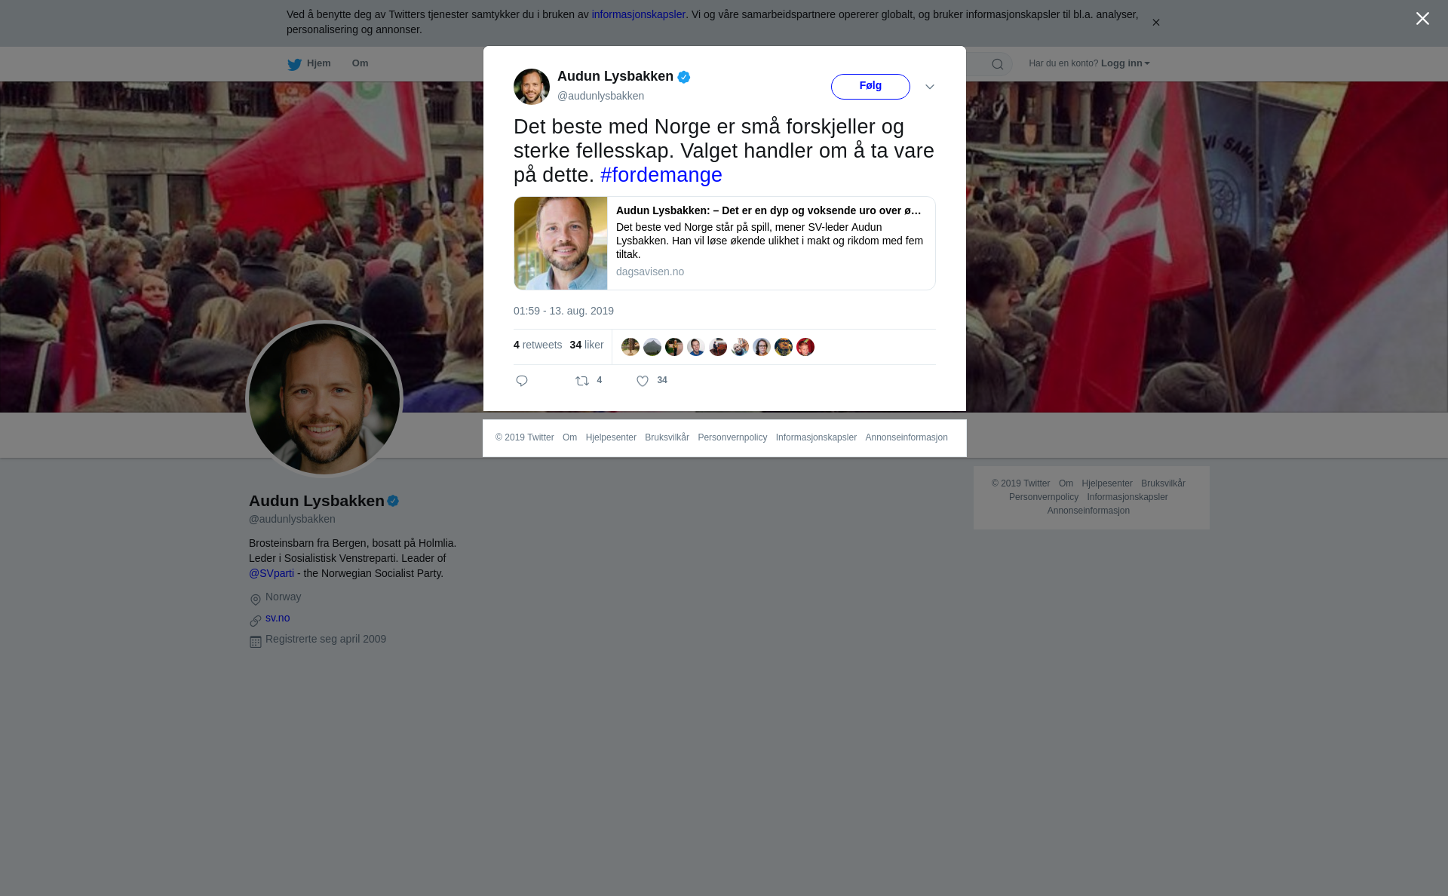Viewport: 1448px width, 896px height.
Task: View the 34 liker count
Action: point(587,345)
